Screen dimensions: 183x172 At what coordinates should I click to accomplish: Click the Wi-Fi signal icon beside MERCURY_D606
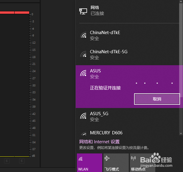pos(83,134)
